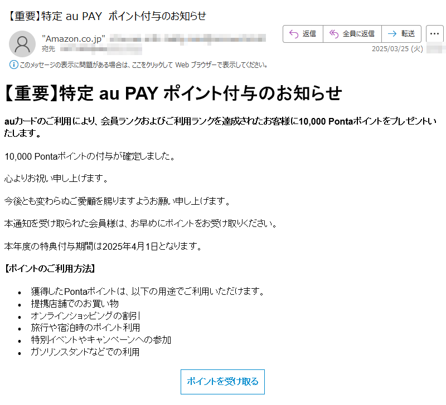Click the bullet 獲得したPontaポイントは
This screenshot has height=405, width=446.
click(148, 292)
